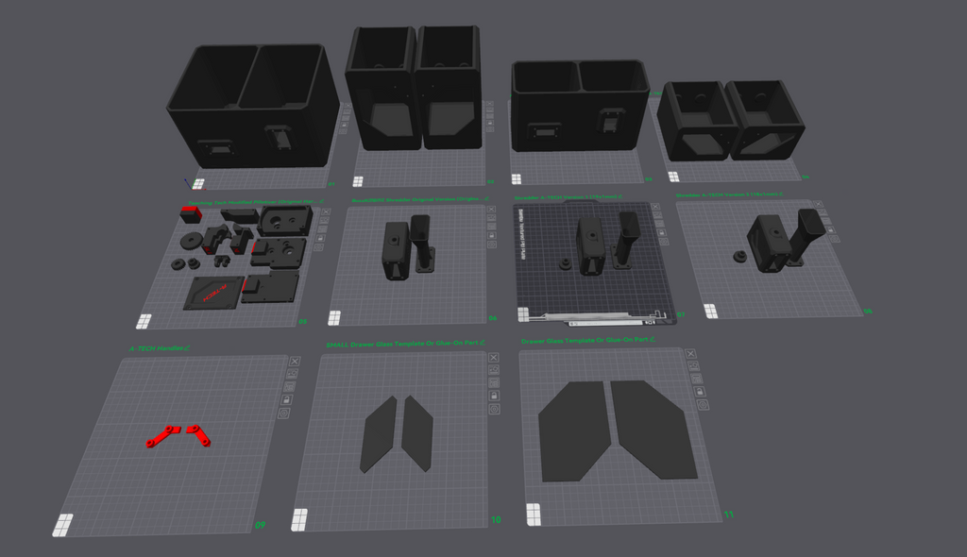Select the small gear on plate 08
Viewport: 967px width, 557px height.
738,257
